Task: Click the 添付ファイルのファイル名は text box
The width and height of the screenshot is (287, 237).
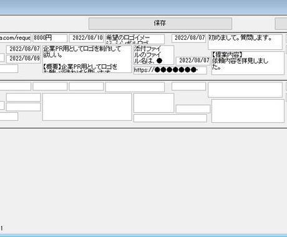Action: pyautogui.click(x=153, y=55)
